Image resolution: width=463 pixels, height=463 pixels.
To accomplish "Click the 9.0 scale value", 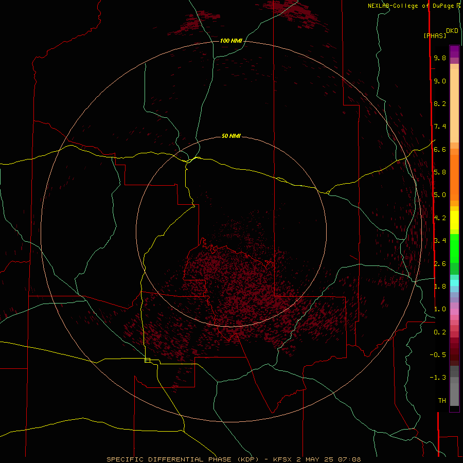I will coord(440,81).
